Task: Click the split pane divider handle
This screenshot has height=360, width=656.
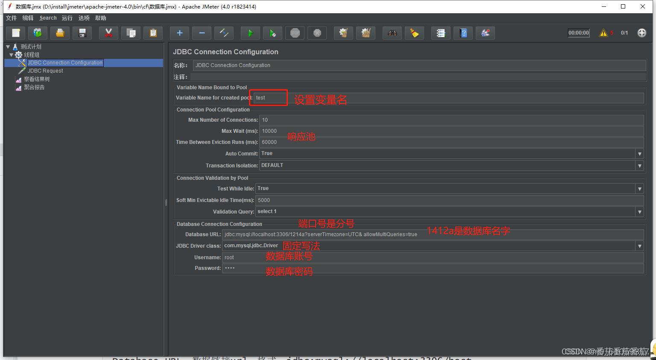Action: tap(166, 202)
